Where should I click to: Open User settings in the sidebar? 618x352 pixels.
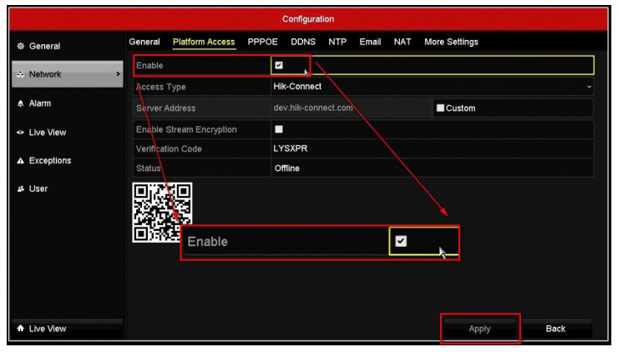click(x=68, y=189)
